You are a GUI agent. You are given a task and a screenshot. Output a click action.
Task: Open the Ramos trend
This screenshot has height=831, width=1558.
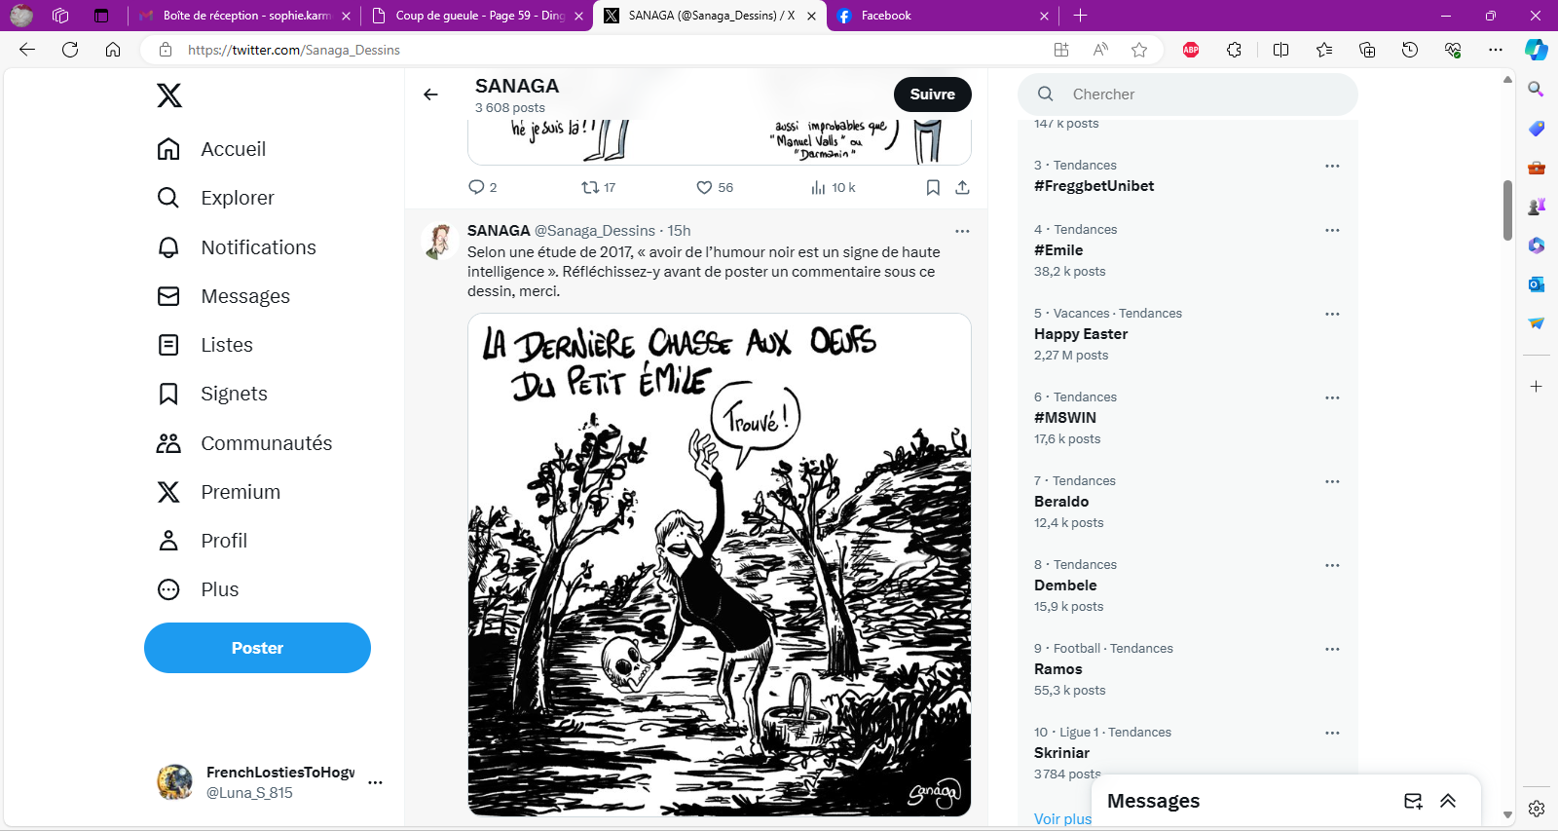click(1058, 669)
